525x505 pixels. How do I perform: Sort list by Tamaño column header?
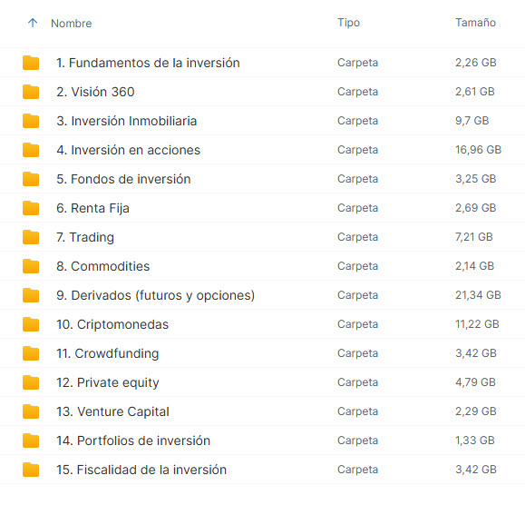pos(475,23)
